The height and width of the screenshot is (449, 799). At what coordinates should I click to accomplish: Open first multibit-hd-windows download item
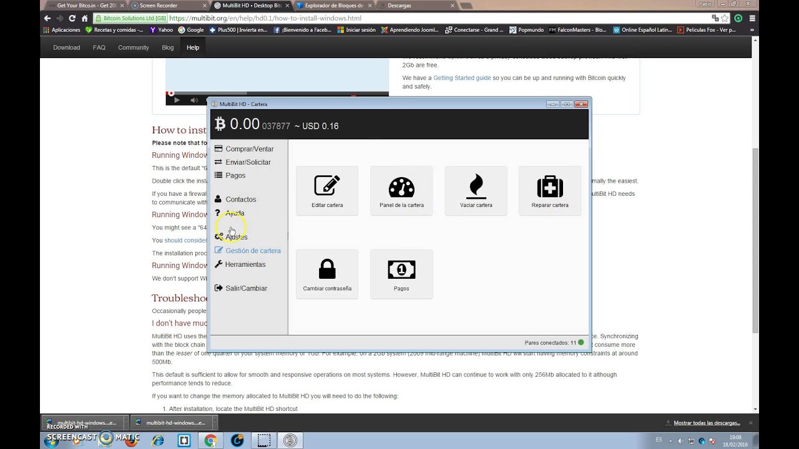81,422
